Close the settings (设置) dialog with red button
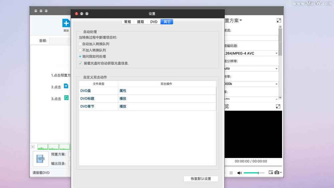This screenshot has height=188, width=334. pos(76,14)
